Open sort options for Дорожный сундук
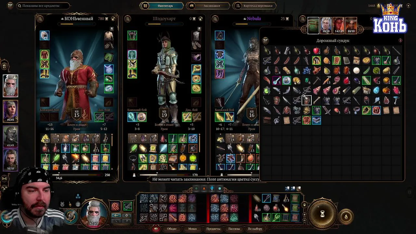This screenshot has height=234, width=416. (x=266, y=41)
